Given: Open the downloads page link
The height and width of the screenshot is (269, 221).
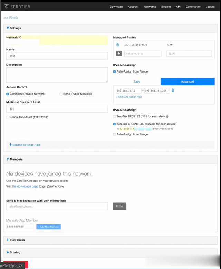Looking at the screenshot, I should coord(25,186).
